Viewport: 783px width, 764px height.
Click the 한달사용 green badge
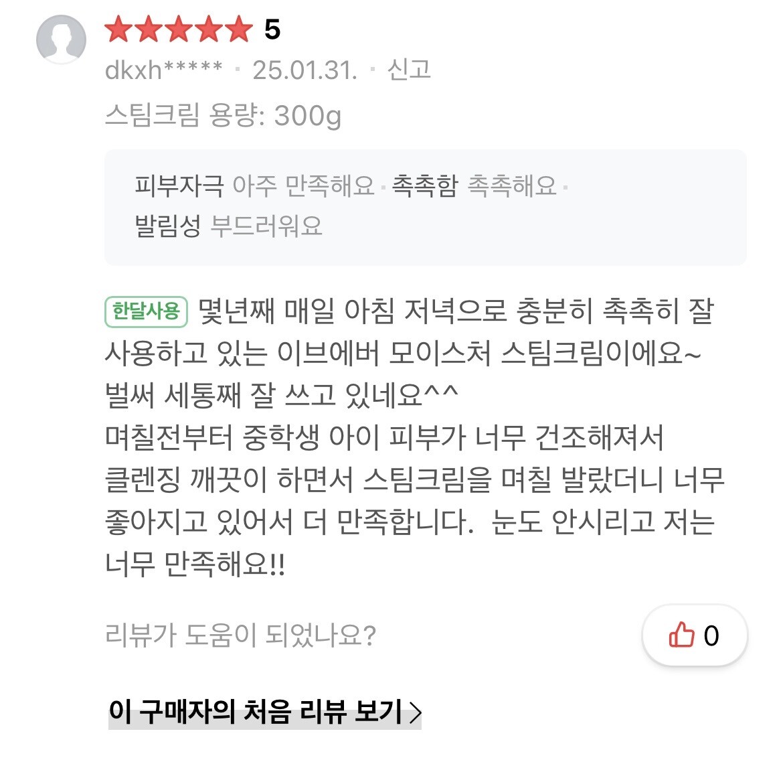(x=147, y=311)
